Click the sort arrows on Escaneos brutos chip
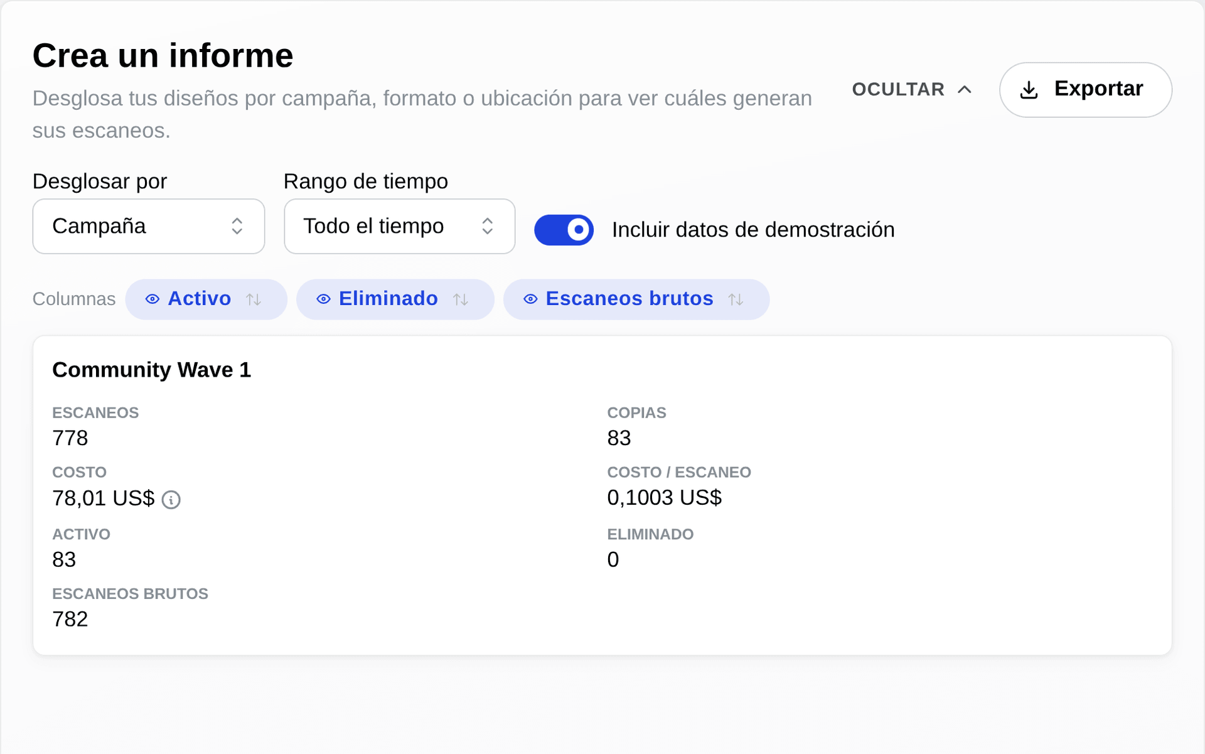Screen dimensions: 1205x754 click(736, 299)
